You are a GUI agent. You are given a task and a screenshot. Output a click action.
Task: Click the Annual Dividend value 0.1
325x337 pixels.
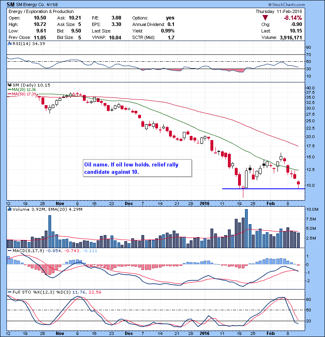coord(171,24)
